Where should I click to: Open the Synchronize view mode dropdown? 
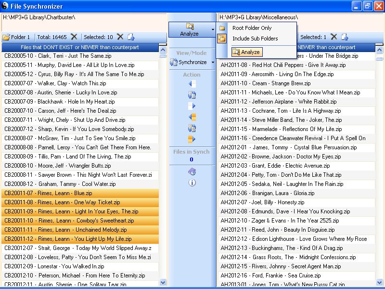tap(213, 63)
